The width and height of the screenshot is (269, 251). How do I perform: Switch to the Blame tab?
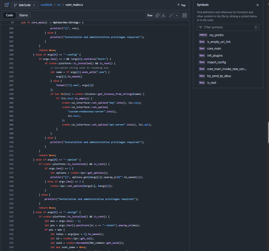click(x=23, y=15)
